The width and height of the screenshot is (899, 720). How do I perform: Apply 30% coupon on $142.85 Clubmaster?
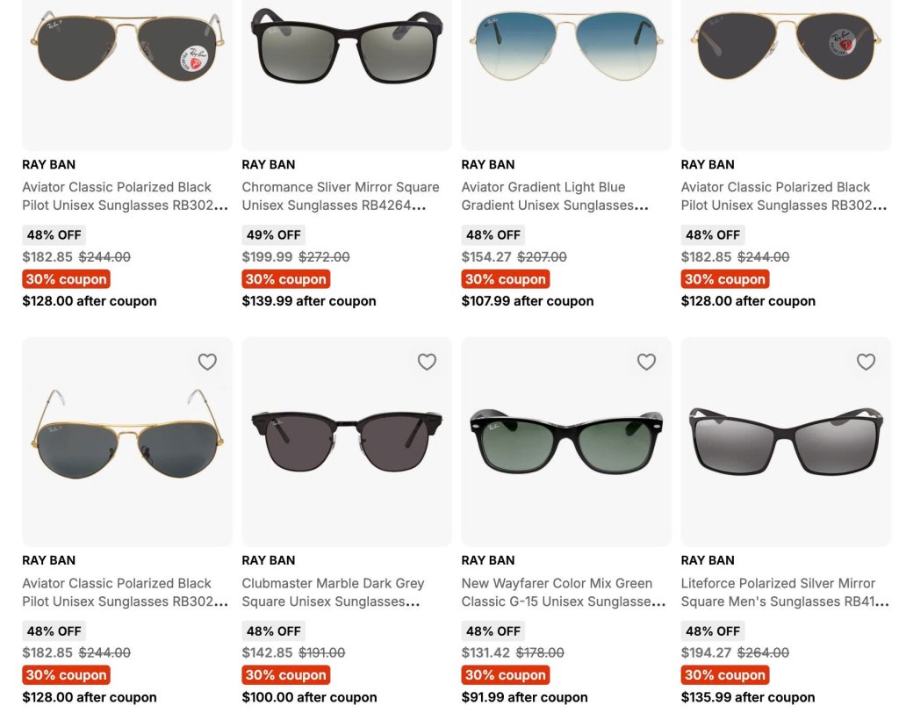[x=285, y=674]
